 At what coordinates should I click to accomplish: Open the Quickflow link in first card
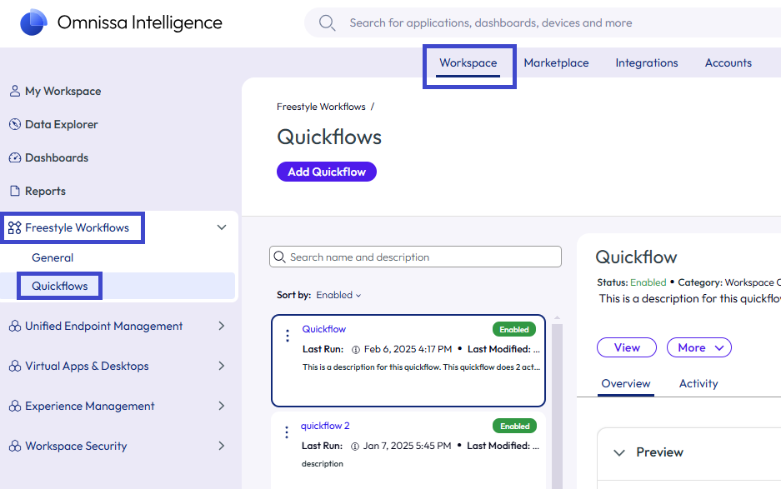323,329
